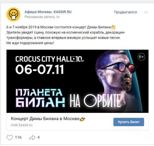Click the Рекламная запись 0+ subtitle
This screenshot has width=154, height=146.
coord(42,17)
